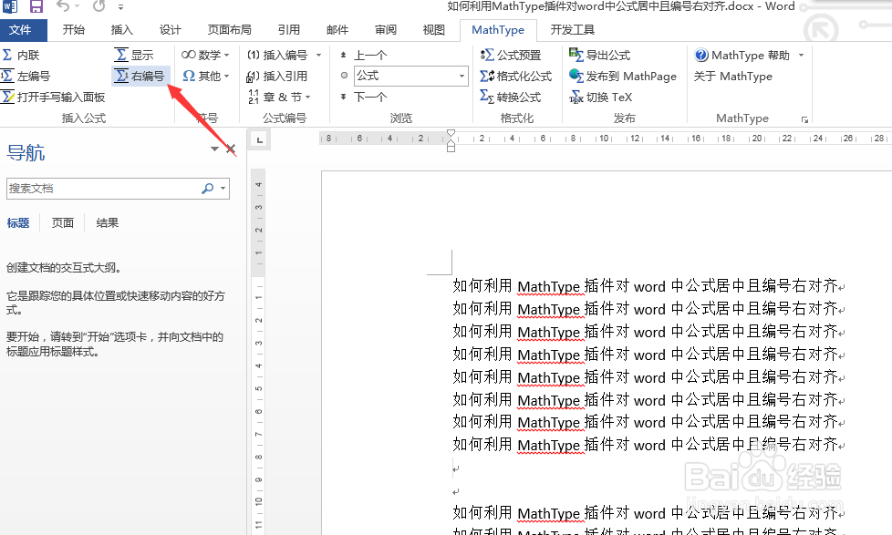This screenshot has width=892, height=535.
Task: Switch to the 页面布局 ribbon tab
Action: 229,29
